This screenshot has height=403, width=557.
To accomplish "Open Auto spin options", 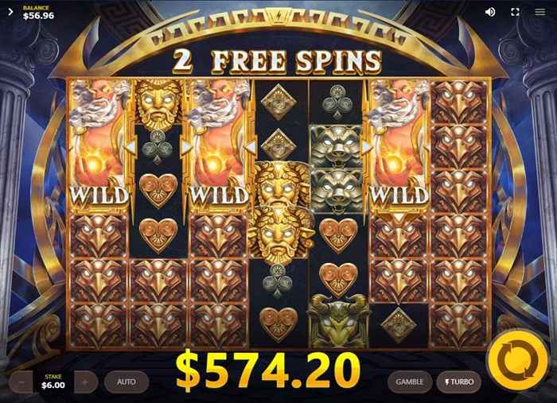I will tap(127, 382).
